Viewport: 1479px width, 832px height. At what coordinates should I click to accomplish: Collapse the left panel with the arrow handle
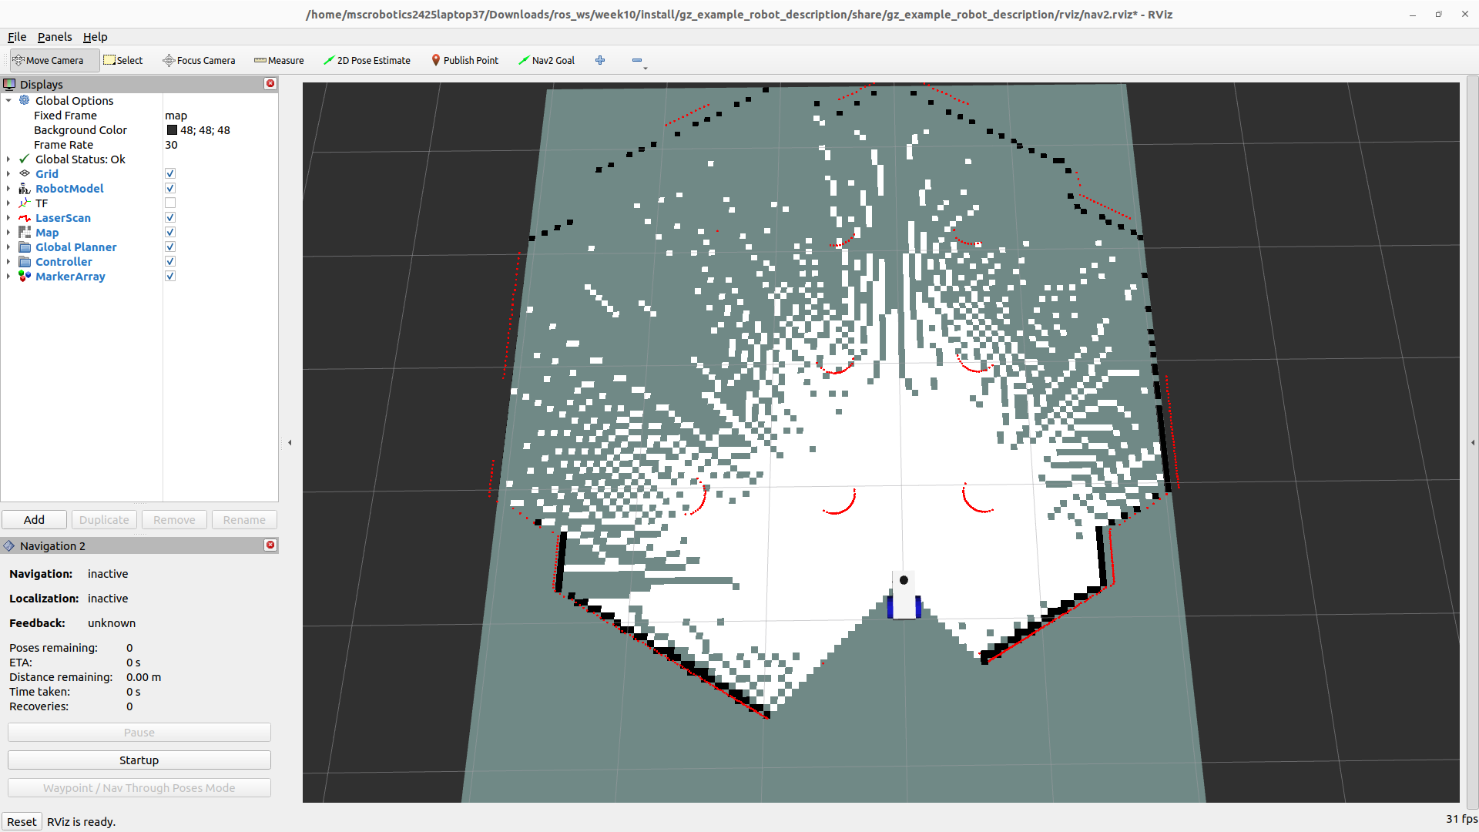point(290,442)
